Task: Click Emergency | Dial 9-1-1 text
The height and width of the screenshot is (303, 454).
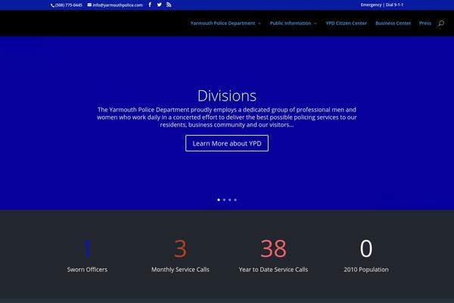Action: [382, 5]
